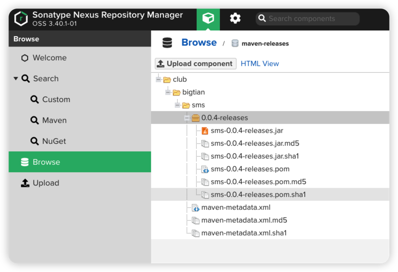Select maven-metadata.xml.sha1

(x=270, y=233)
